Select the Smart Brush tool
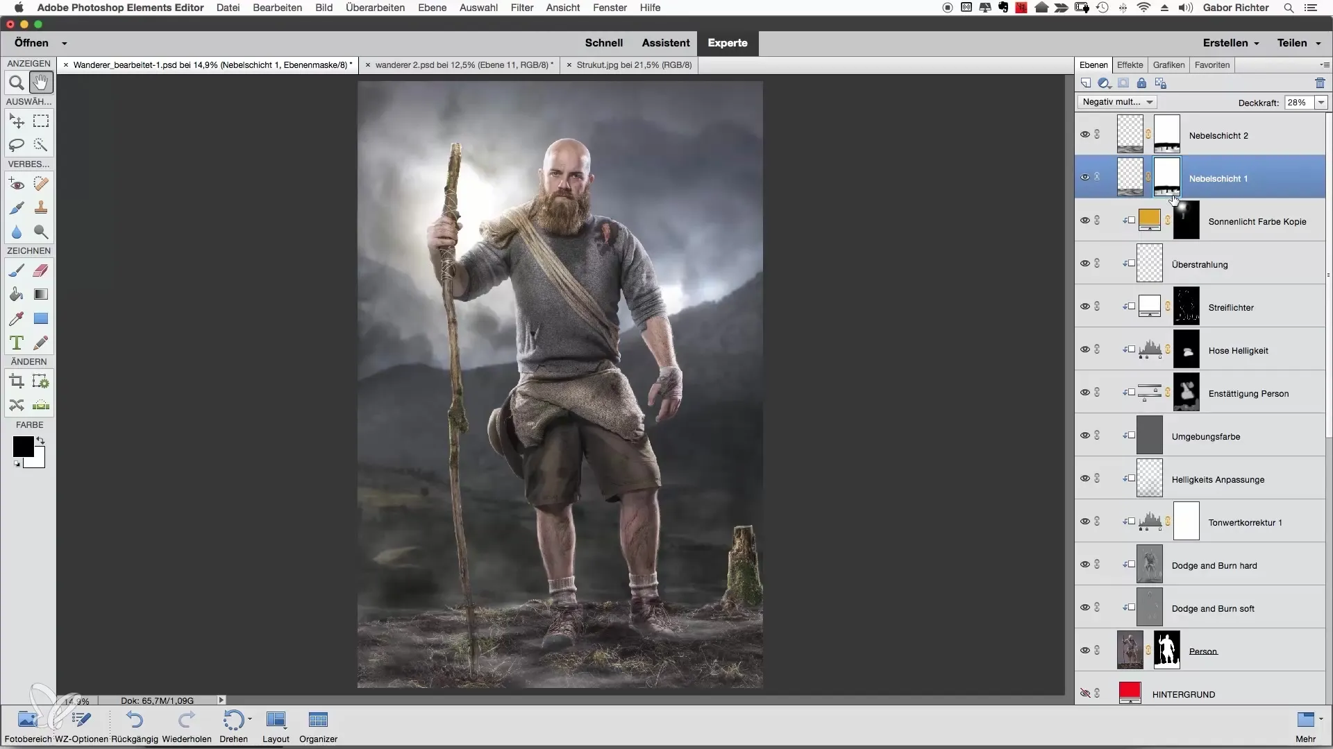This screenshot has width=1333, height=749. (17, 207)
